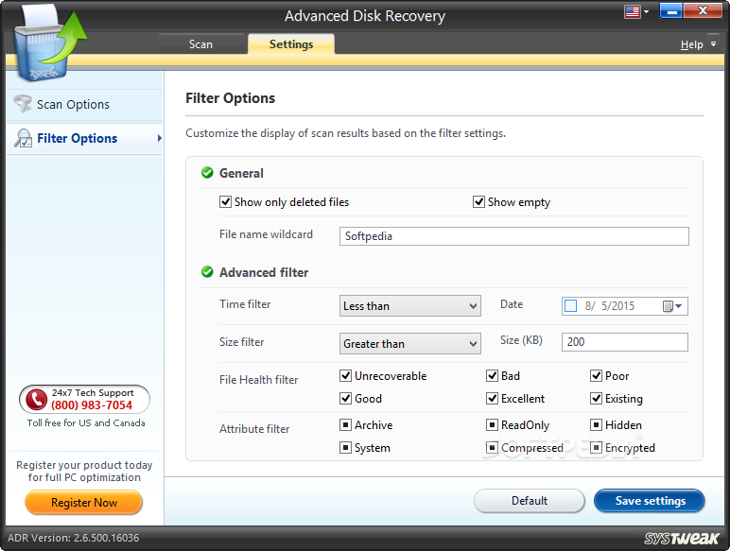Open Scan Options in the sidebar

84,104
